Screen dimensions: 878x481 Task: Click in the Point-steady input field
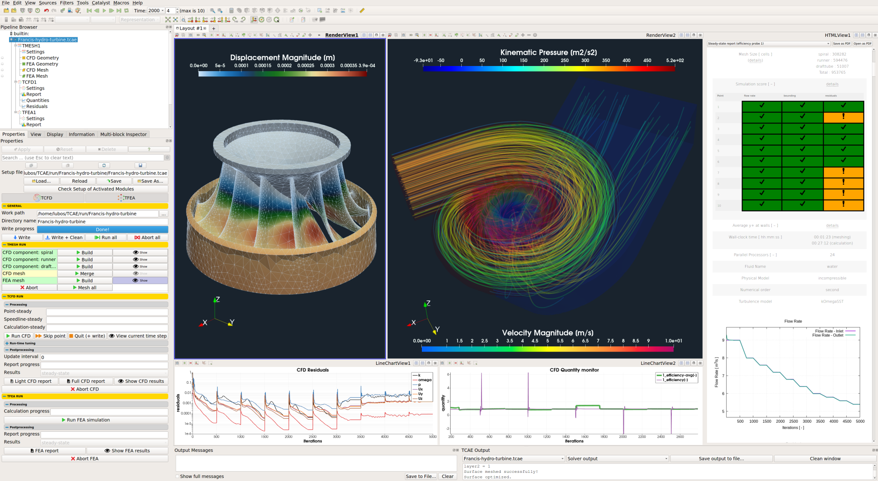[x=107, y=311]
